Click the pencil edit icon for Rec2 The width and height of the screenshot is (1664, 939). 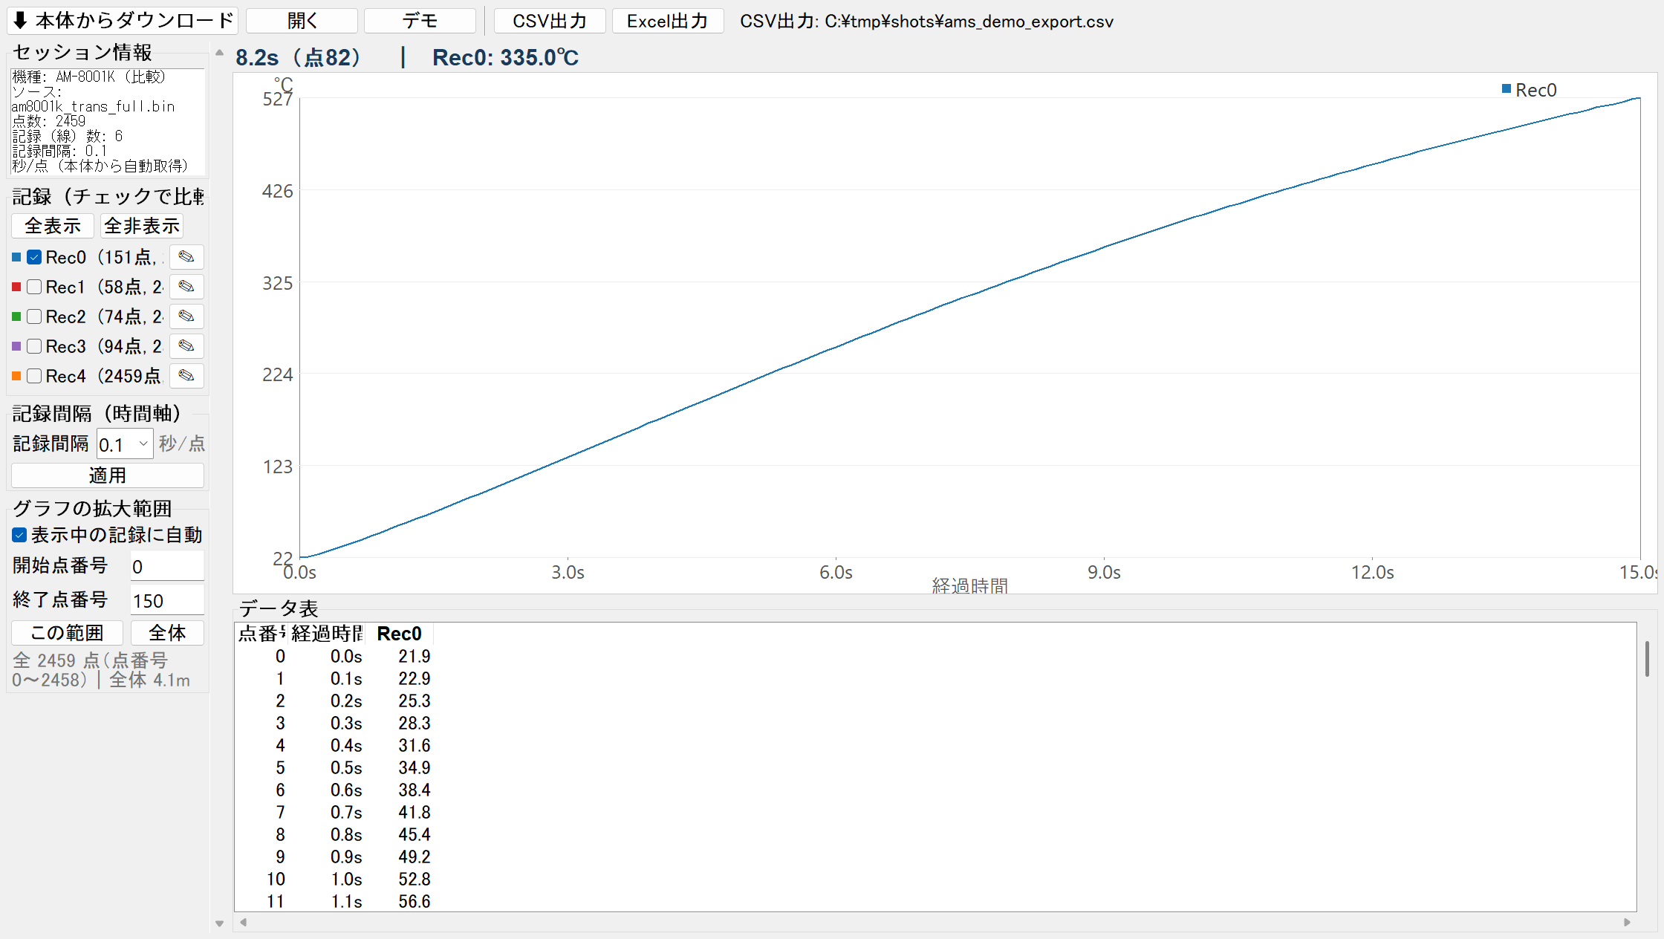tap(186, 316)
